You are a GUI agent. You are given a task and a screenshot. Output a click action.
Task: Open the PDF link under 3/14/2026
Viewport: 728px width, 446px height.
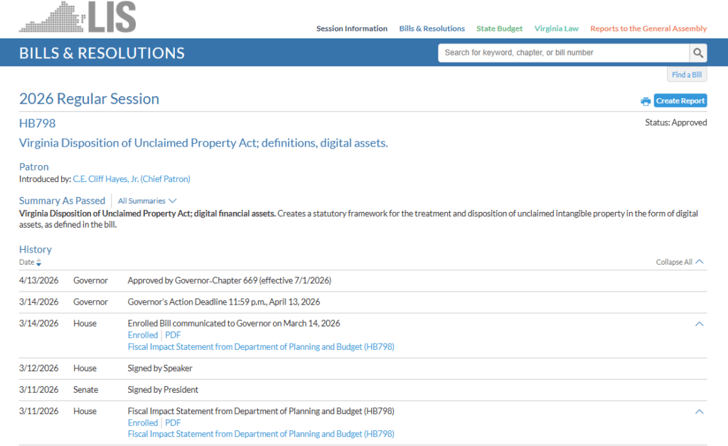pyautogui.click(x=173, y=335)
